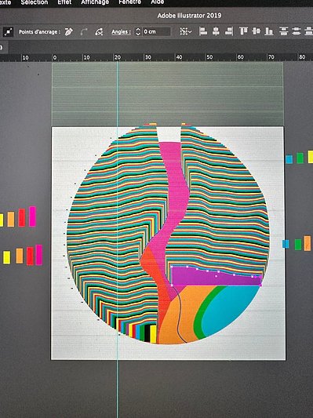
Task: Click the connect selected end points icon
Action: 84,31
